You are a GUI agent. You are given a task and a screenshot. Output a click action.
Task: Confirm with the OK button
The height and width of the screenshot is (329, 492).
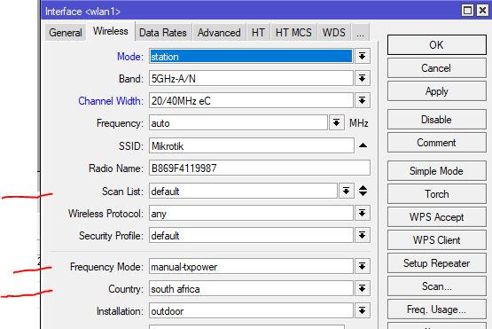(x=437, y=45)
